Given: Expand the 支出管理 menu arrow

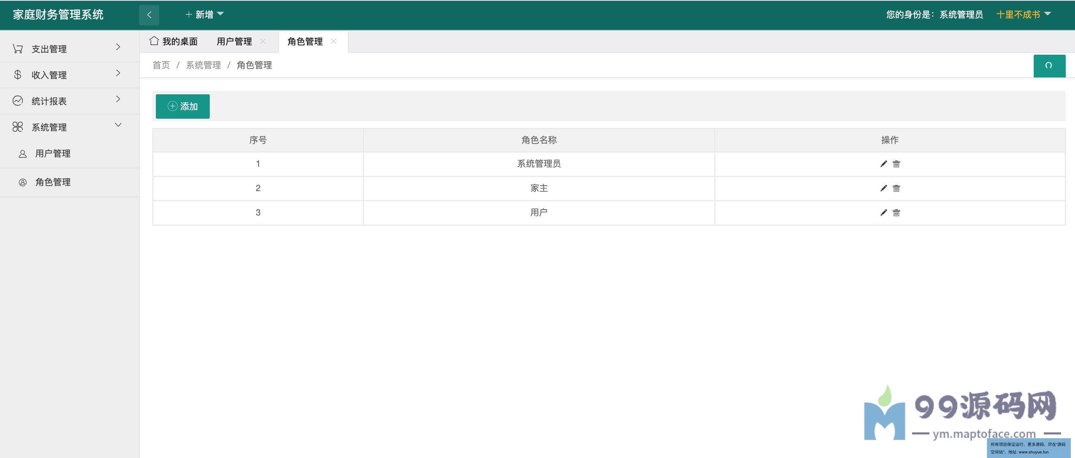Looking at the screenshot, I should coord(118,47).
